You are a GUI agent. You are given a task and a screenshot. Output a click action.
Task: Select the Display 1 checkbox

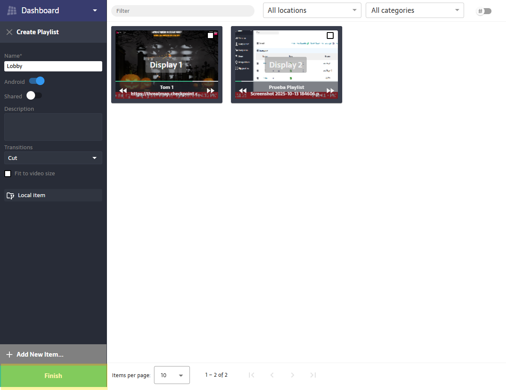[x=210, y=35]
